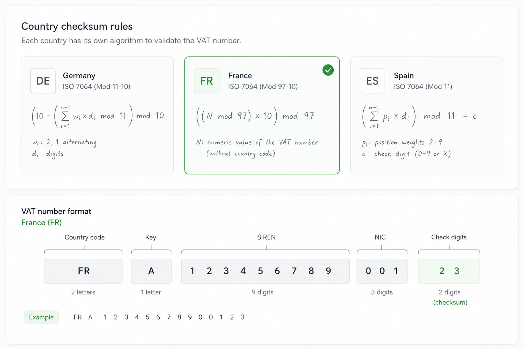The height and width of the screenshot is (349, 524).
Task: Click the (checksum) green caption
Action: [450, 302]
